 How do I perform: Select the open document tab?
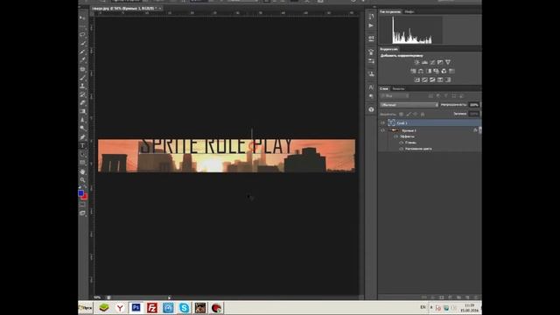tap(127, 8)
